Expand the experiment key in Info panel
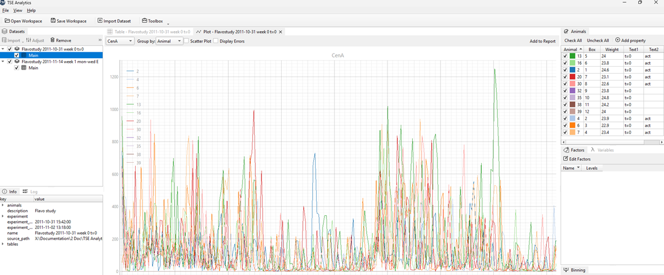 click(x=3, y=216)
